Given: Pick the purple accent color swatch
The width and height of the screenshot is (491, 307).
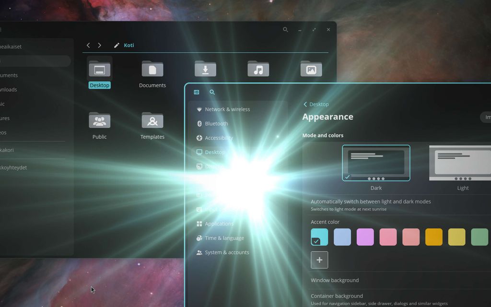Looking at the screenshot, I should click(x=365, y=237).
